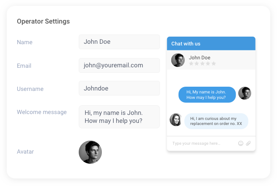Click the Email field with john@youremail.com
Viewport: 277px width, 186px height.
tap(119, 65)
